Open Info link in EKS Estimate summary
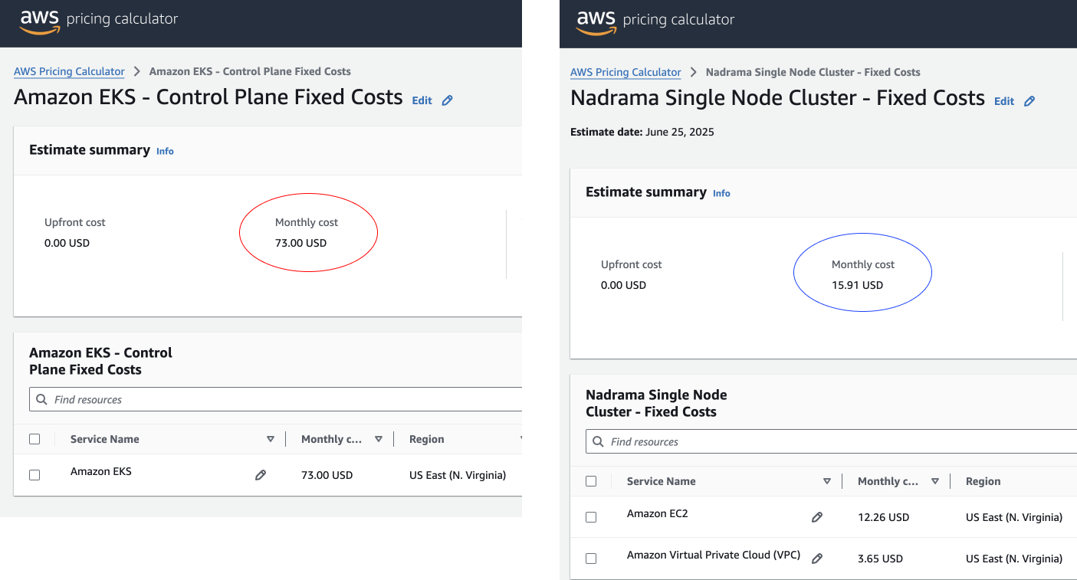The height and width of the screenshot is (580, 1077). click(165, 151)
